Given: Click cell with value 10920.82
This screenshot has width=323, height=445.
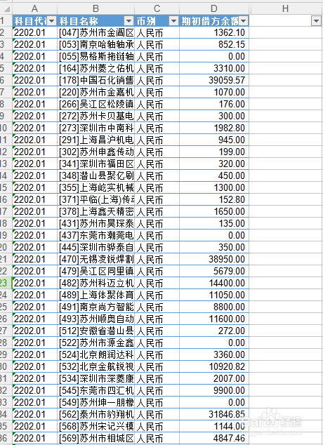Looking at the screenshot, I should pyautogui.click(x=214, y=366).
